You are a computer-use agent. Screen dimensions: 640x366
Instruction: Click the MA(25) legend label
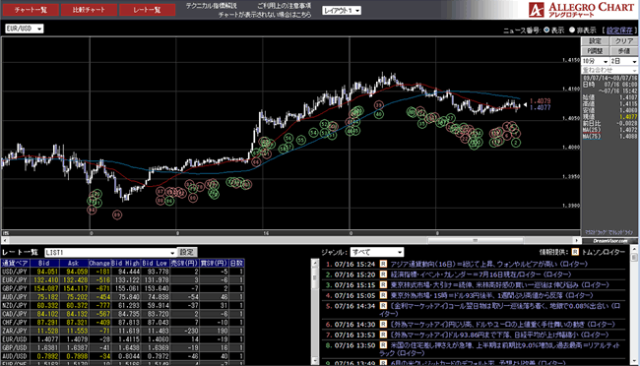point(591,130)
